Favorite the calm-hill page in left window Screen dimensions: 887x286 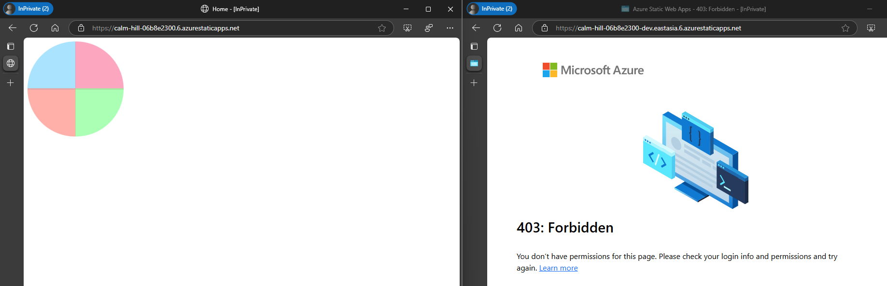point(382,28)
